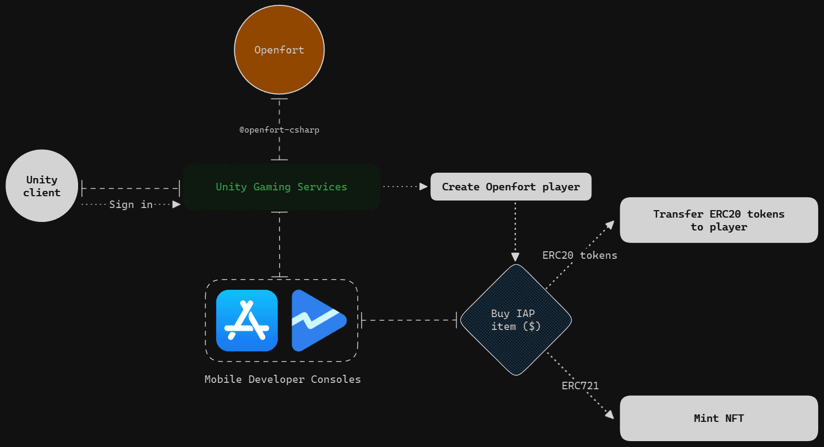This screenshot has width=824, height=447.
Task: Expand the Mobile Developer Consoles group
Action: click(281, 321)
